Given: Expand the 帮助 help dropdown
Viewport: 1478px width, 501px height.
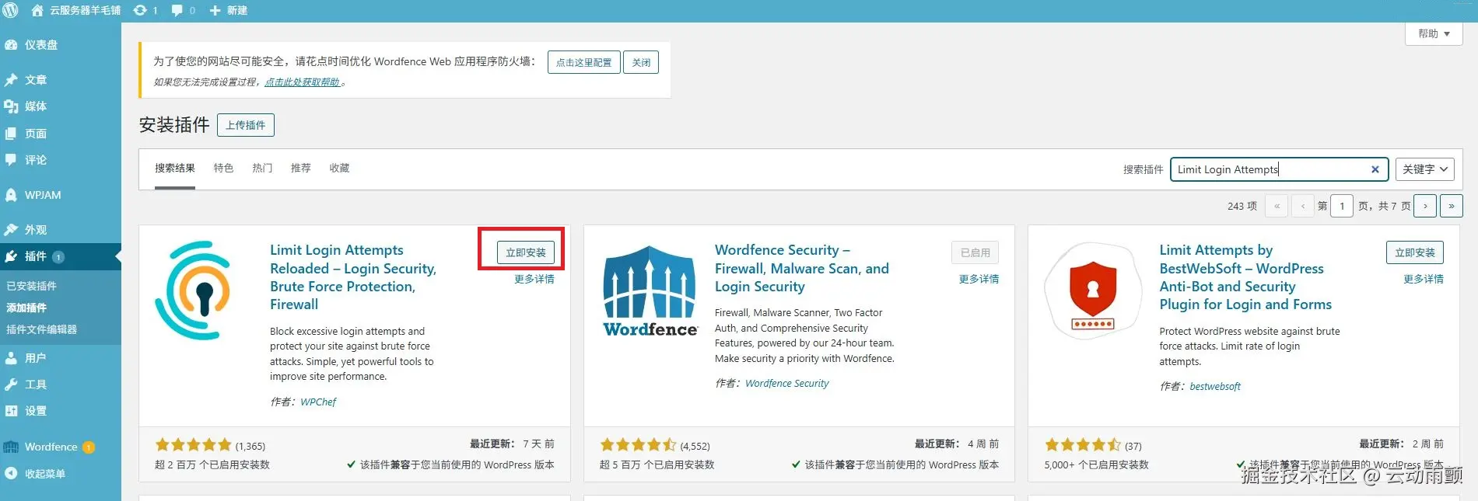Looking at the screenshot, I should (x=1434, y=33).
